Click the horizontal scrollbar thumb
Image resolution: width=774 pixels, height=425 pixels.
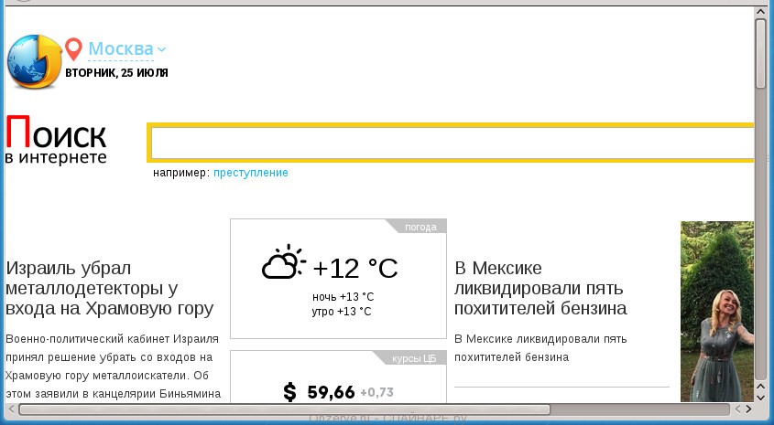tap(284, 409)
